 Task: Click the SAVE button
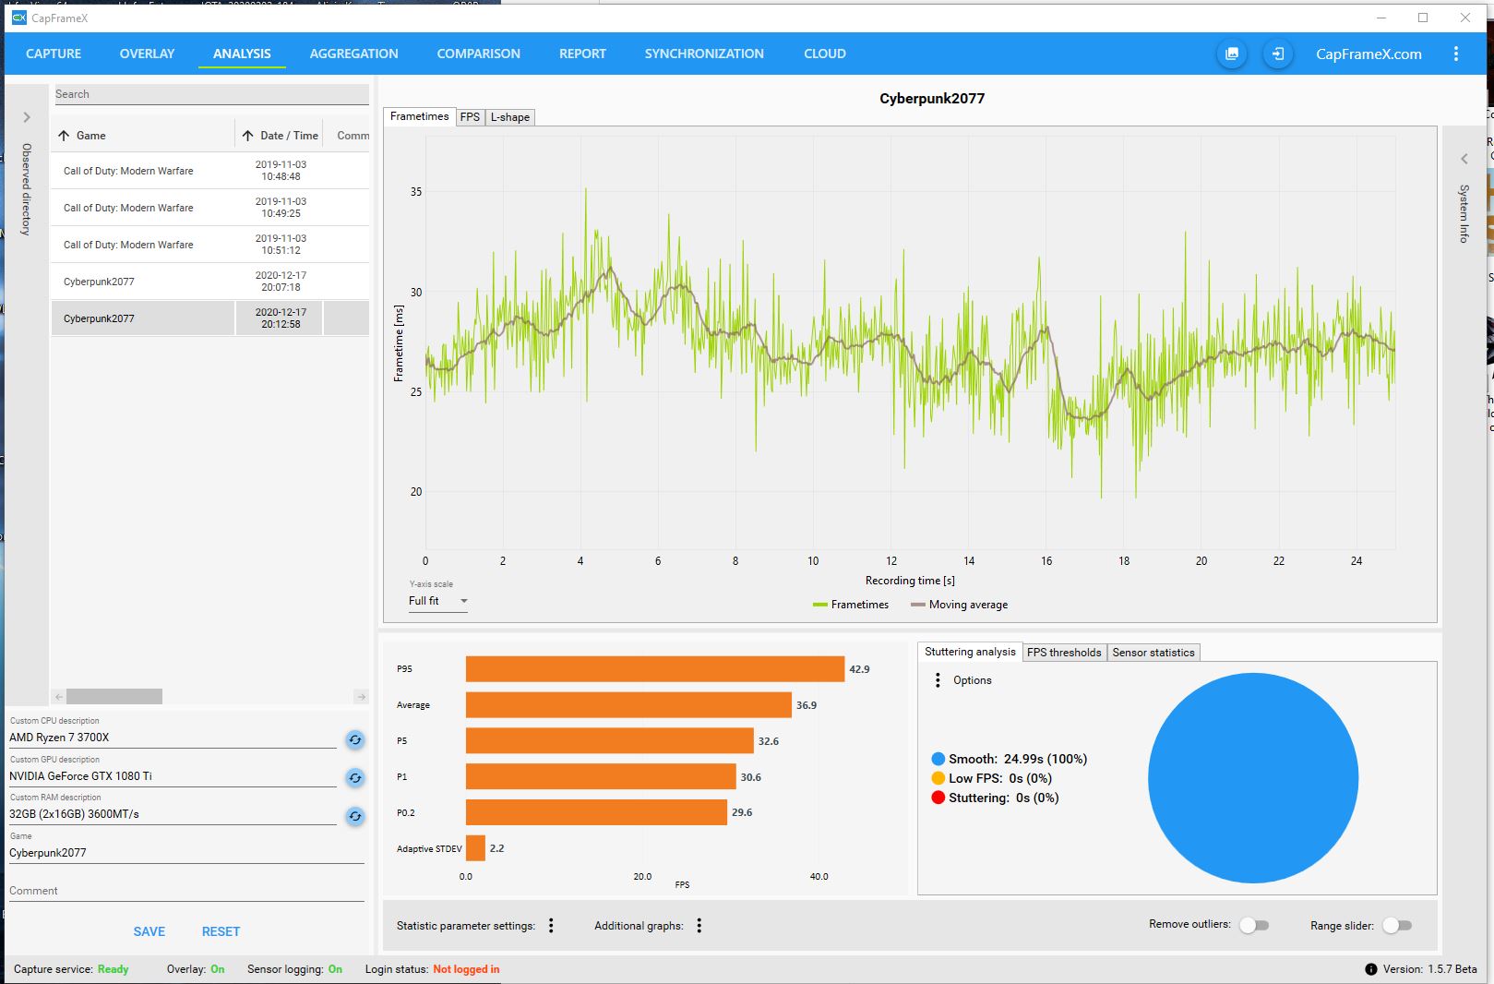(149, 931)
